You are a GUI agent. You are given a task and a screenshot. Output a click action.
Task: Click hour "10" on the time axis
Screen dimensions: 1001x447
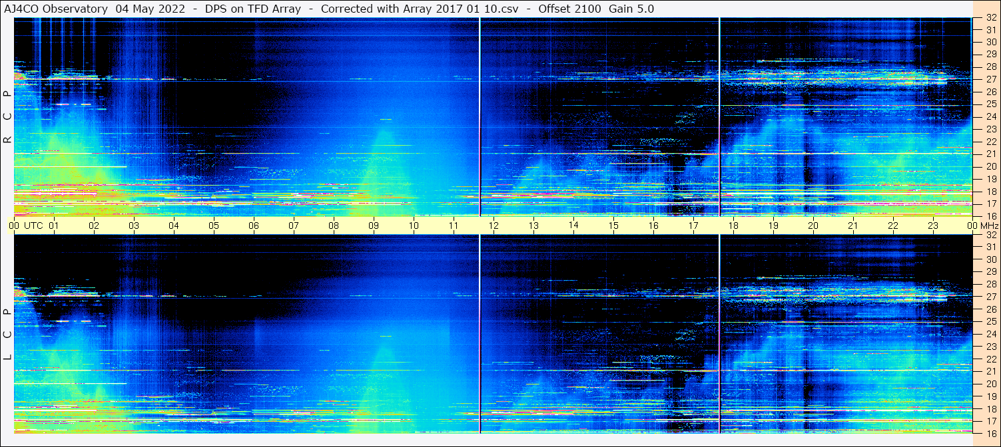[414, 225]
